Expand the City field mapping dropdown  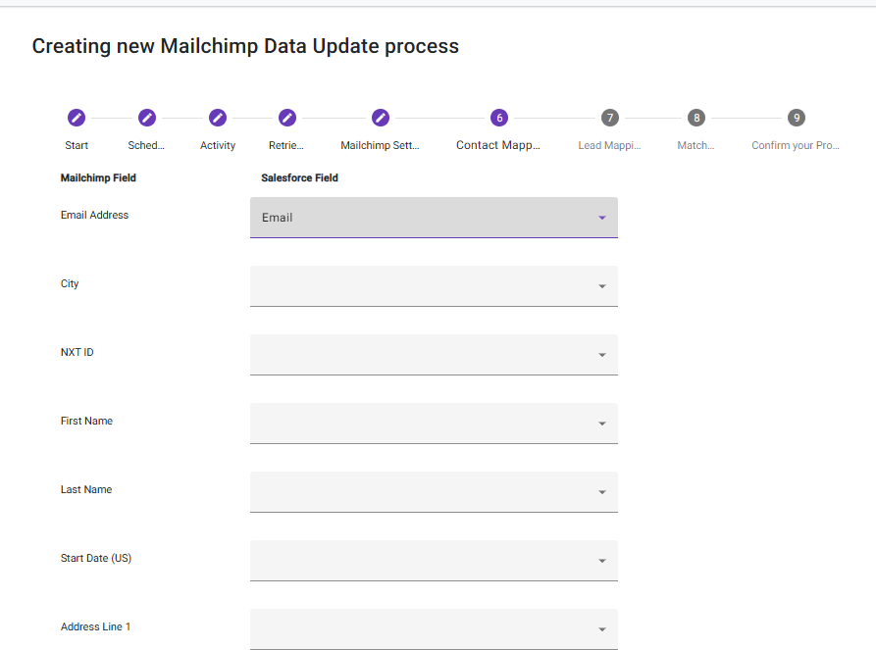434,286
